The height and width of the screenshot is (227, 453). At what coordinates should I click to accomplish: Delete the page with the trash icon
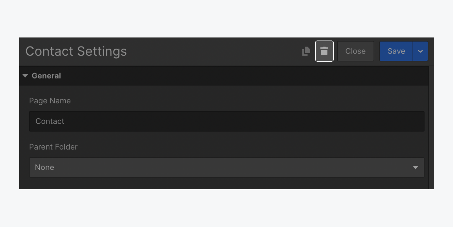[x=324, y=51]
